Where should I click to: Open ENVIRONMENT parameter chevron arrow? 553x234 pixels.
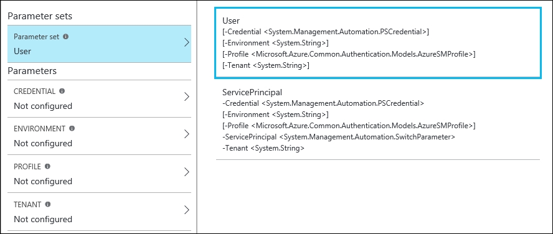[x=187, y=134]
